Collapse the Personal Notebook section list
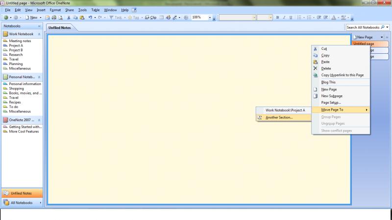Screen dimensions: 392x220 click(39, 77)
